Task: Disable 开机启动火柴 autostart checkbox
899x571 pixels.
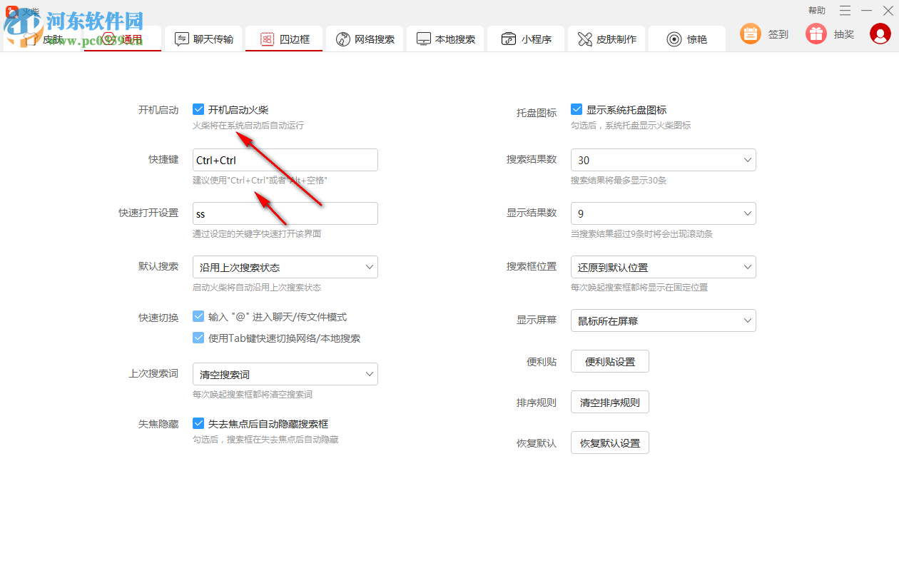Action: coord(198,109)
